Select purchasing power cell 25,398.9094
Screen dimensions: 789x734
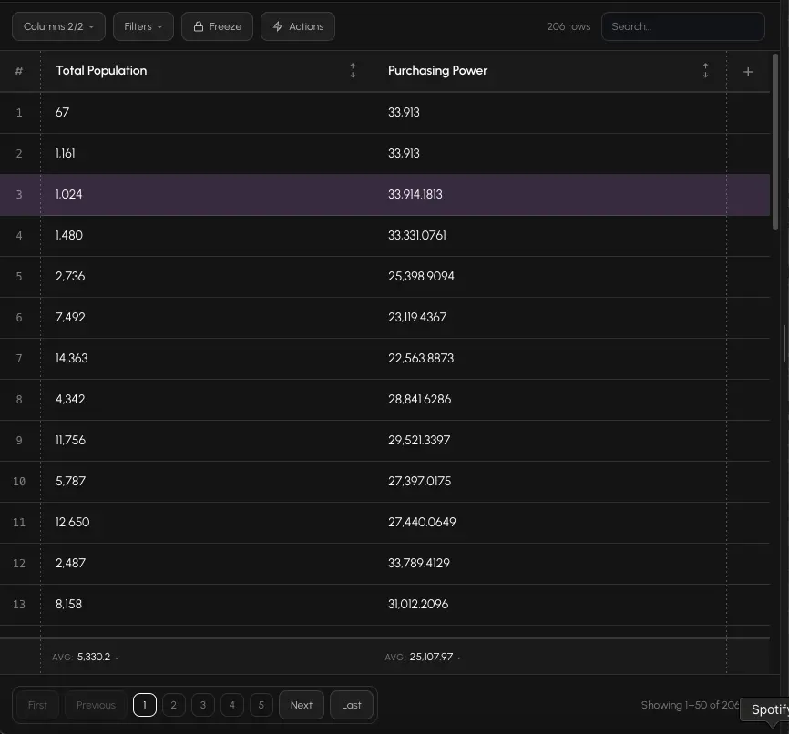(x=421, y=276)
